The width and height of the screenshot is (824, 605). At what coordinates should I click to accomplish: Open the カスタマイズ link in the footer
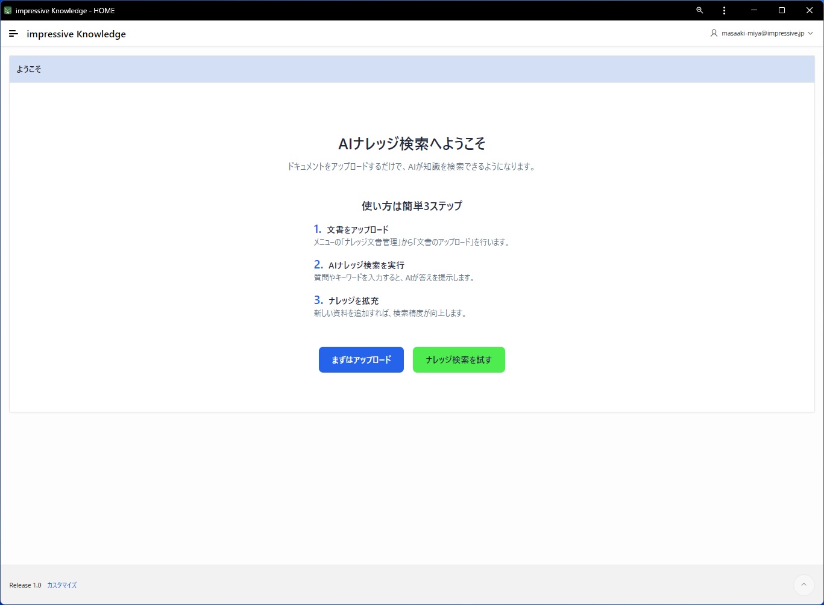point(61,585)
